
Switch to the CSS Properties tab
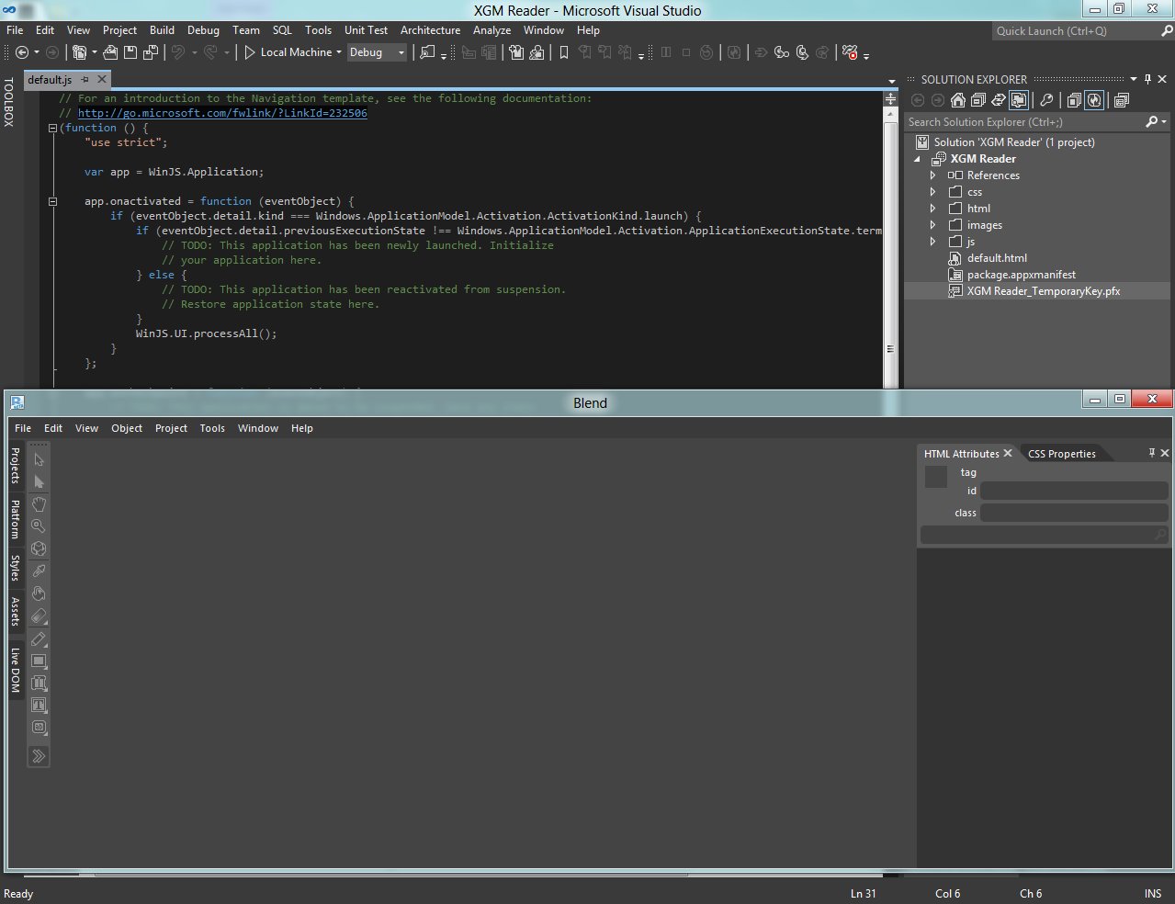click(x=1061, y=454)
